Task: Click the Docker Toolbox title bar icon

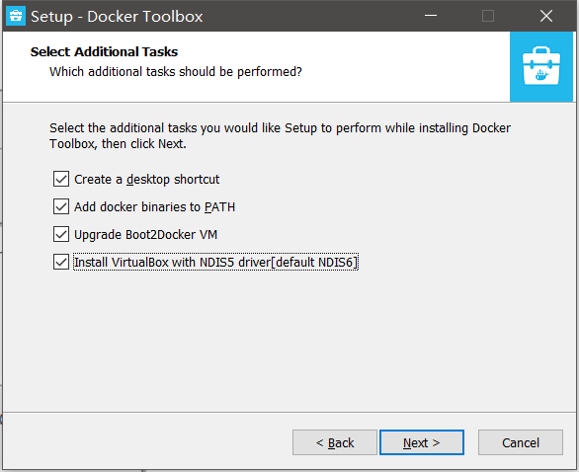Action: pos(16,16)
